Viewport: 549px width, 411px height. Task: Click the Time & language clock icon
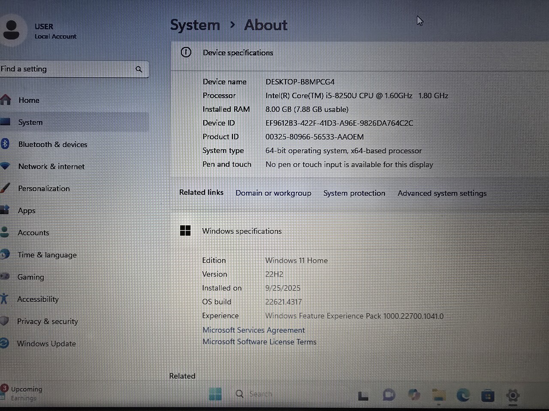pyautogui.click(x=5, y=254)
